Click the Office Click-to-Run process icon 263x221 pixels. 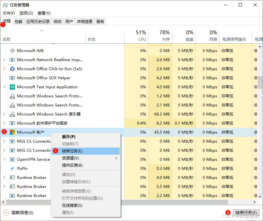click(12, 69)
